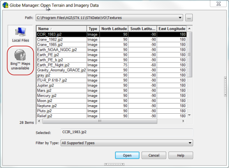The height and width of the screenshot is (168, 229).
Task: Click the horizontal scroll left arrow
Action: tap(39, 121)
